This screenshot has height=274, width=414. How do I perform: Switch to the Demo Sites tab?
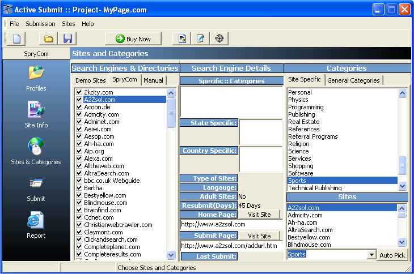91,80
